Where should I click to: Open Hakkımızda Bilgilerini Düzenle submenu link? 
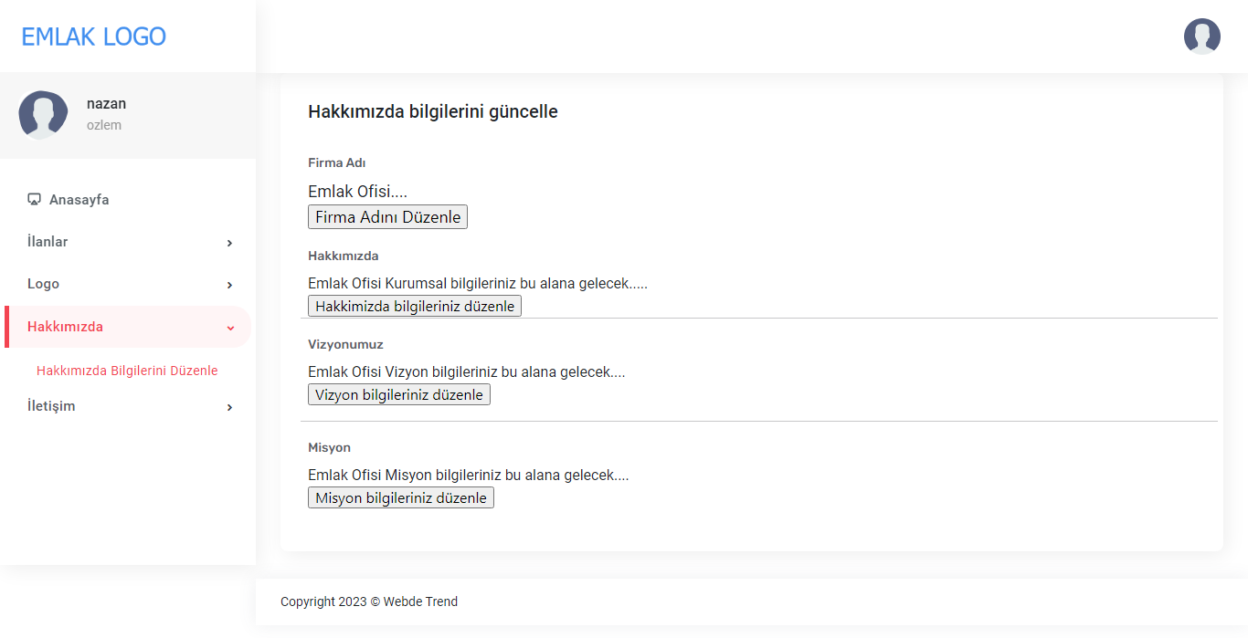coord(127,371)
